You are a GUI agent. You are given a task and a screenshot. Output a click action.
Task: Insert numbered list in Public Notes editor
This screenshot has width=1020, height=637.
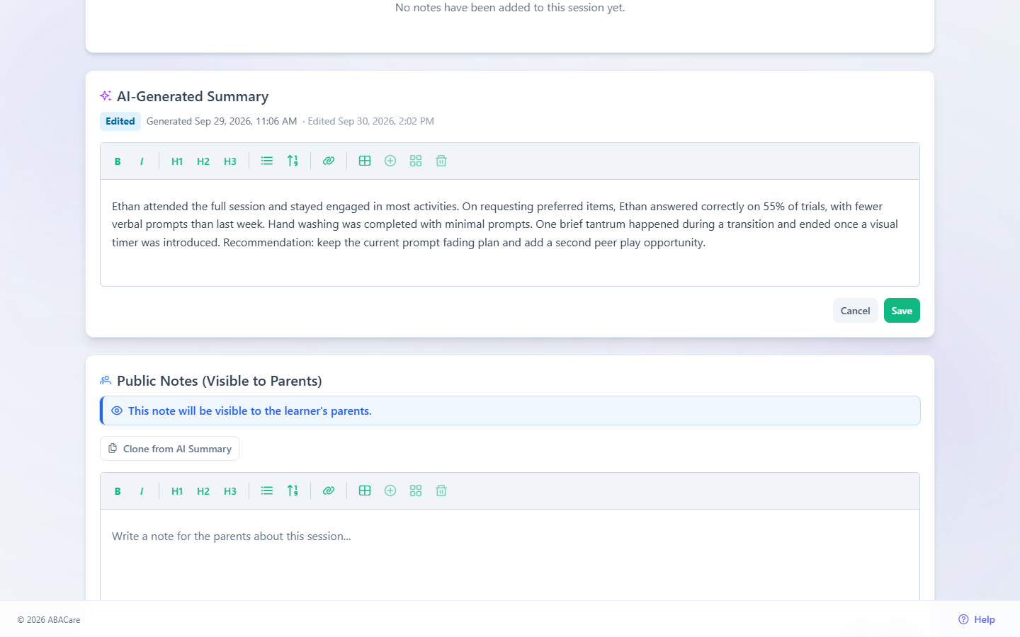293,490
